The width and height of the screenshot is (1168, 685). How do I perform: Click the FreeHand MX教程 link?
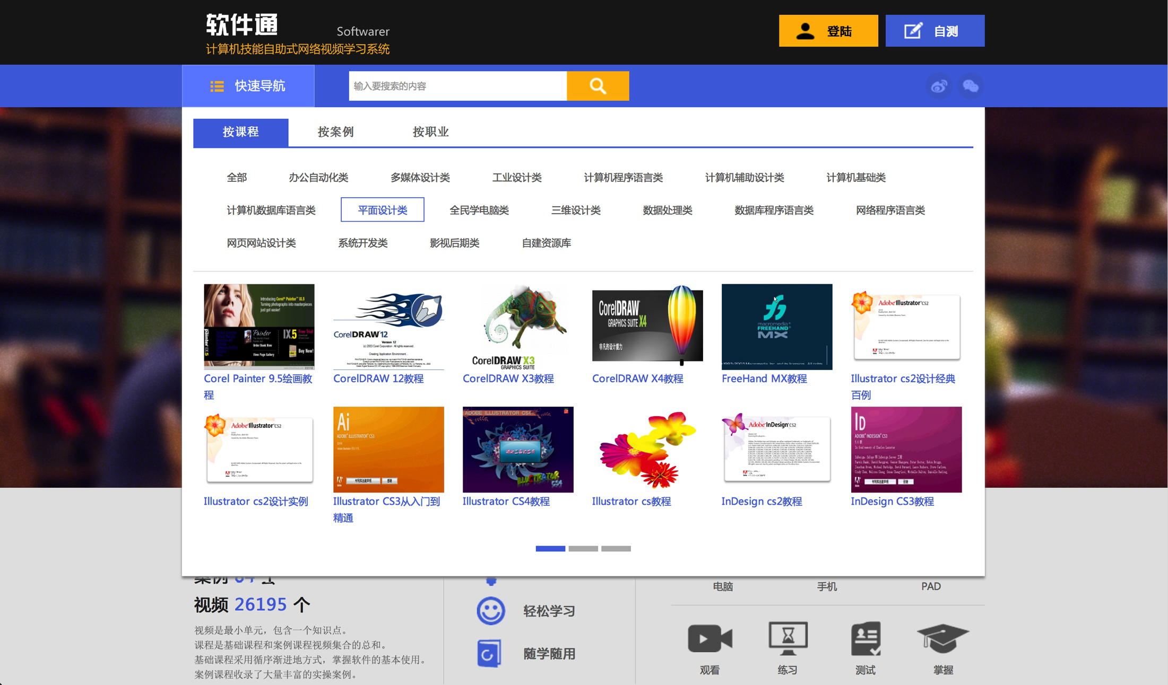tap(764, 379)
